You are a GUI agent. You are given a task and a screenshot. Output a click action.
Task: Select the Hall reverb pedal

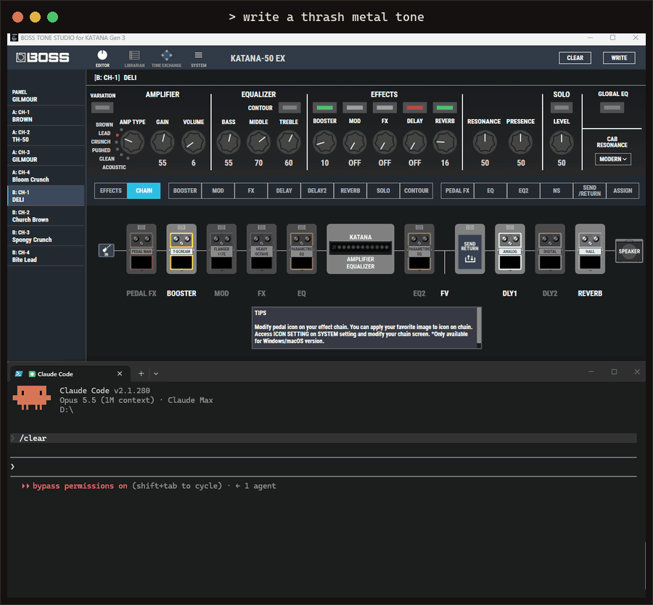(x=590, y=249)
